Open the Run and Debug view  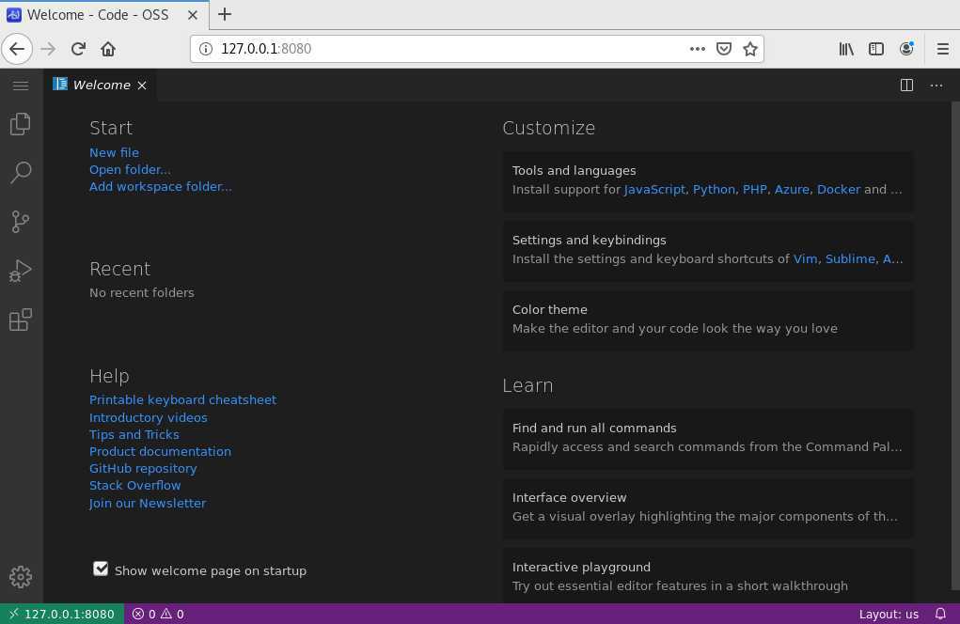pos(21,271)
